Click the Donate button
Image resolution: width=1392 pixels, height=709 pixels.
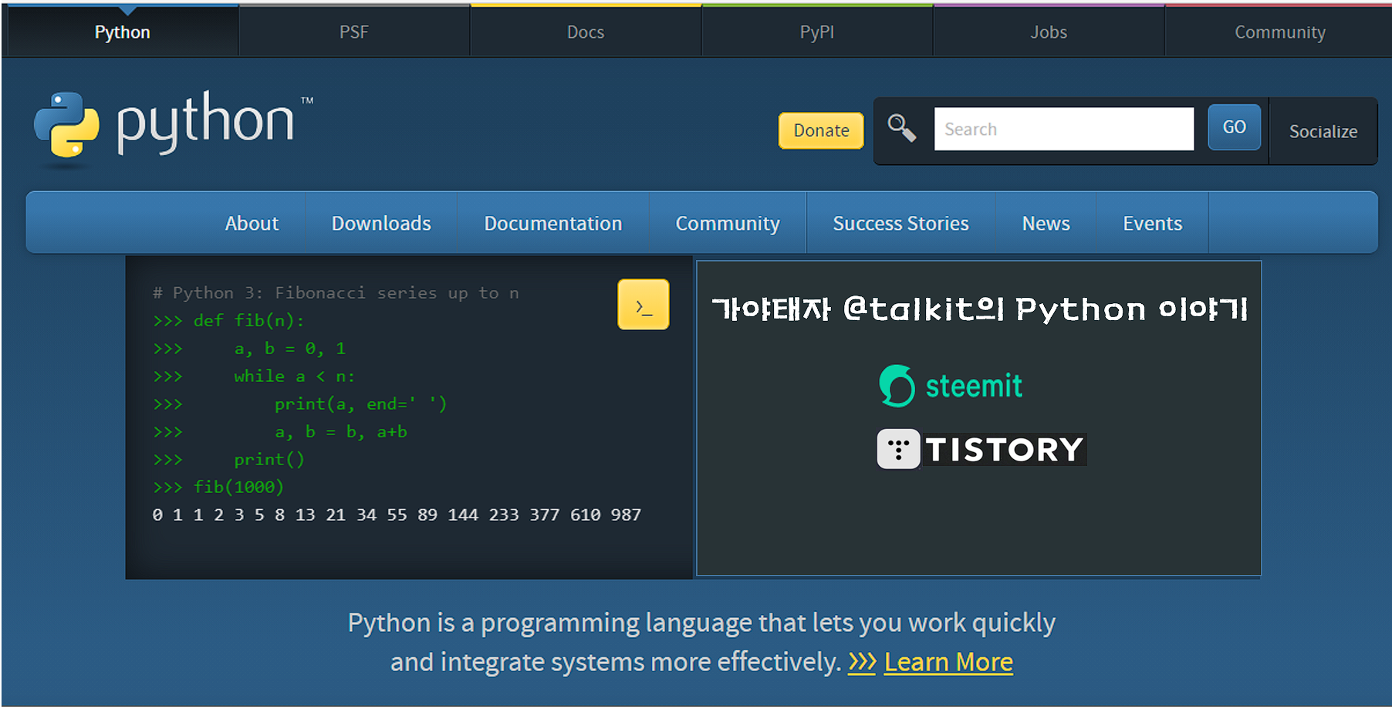pyautogui.click(x=821, y=130)
